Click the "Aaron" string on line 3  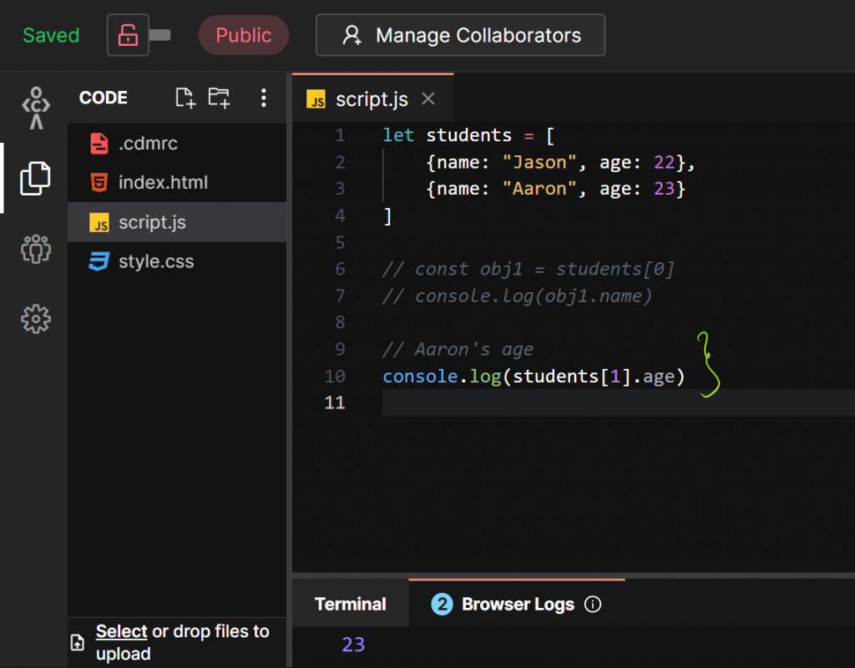[539, 189]
